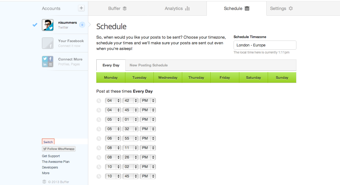This screenshot has height=185, width=340.
Task: Click the clock icon beside 04:42 PM
Action: pos(99,101)
